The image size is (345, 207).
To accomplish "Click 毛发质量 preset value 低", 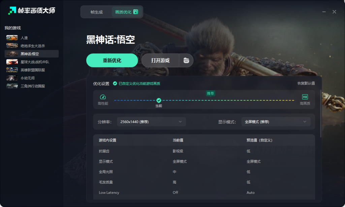I will point(248,182).
